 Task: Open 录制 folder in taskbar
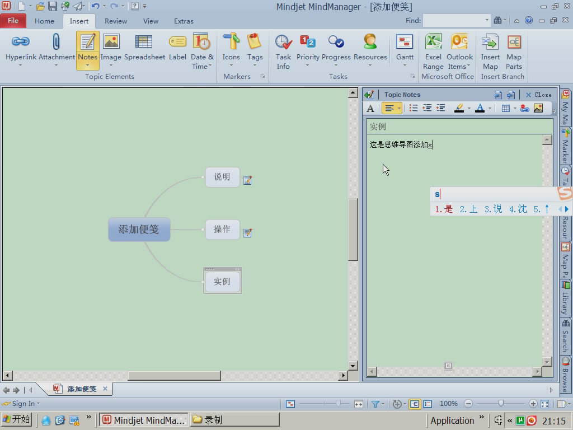pos(234,420)
